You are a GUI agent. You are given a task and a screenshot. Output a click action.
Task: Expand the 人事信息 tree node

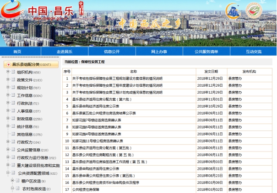(8, 111)
